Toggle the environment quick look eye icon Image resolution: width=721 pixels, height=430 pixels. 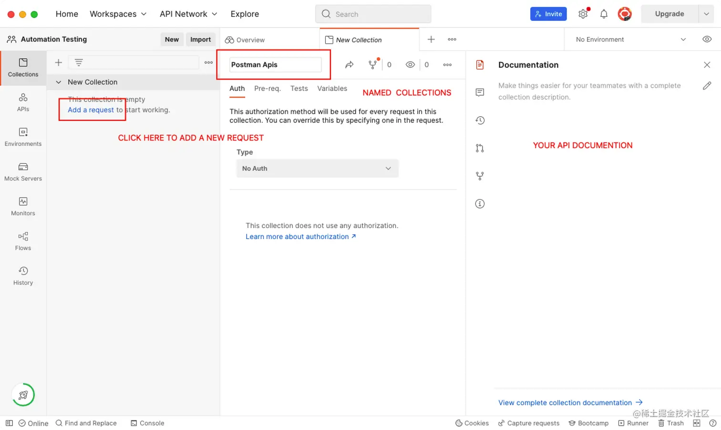[707, 40]
